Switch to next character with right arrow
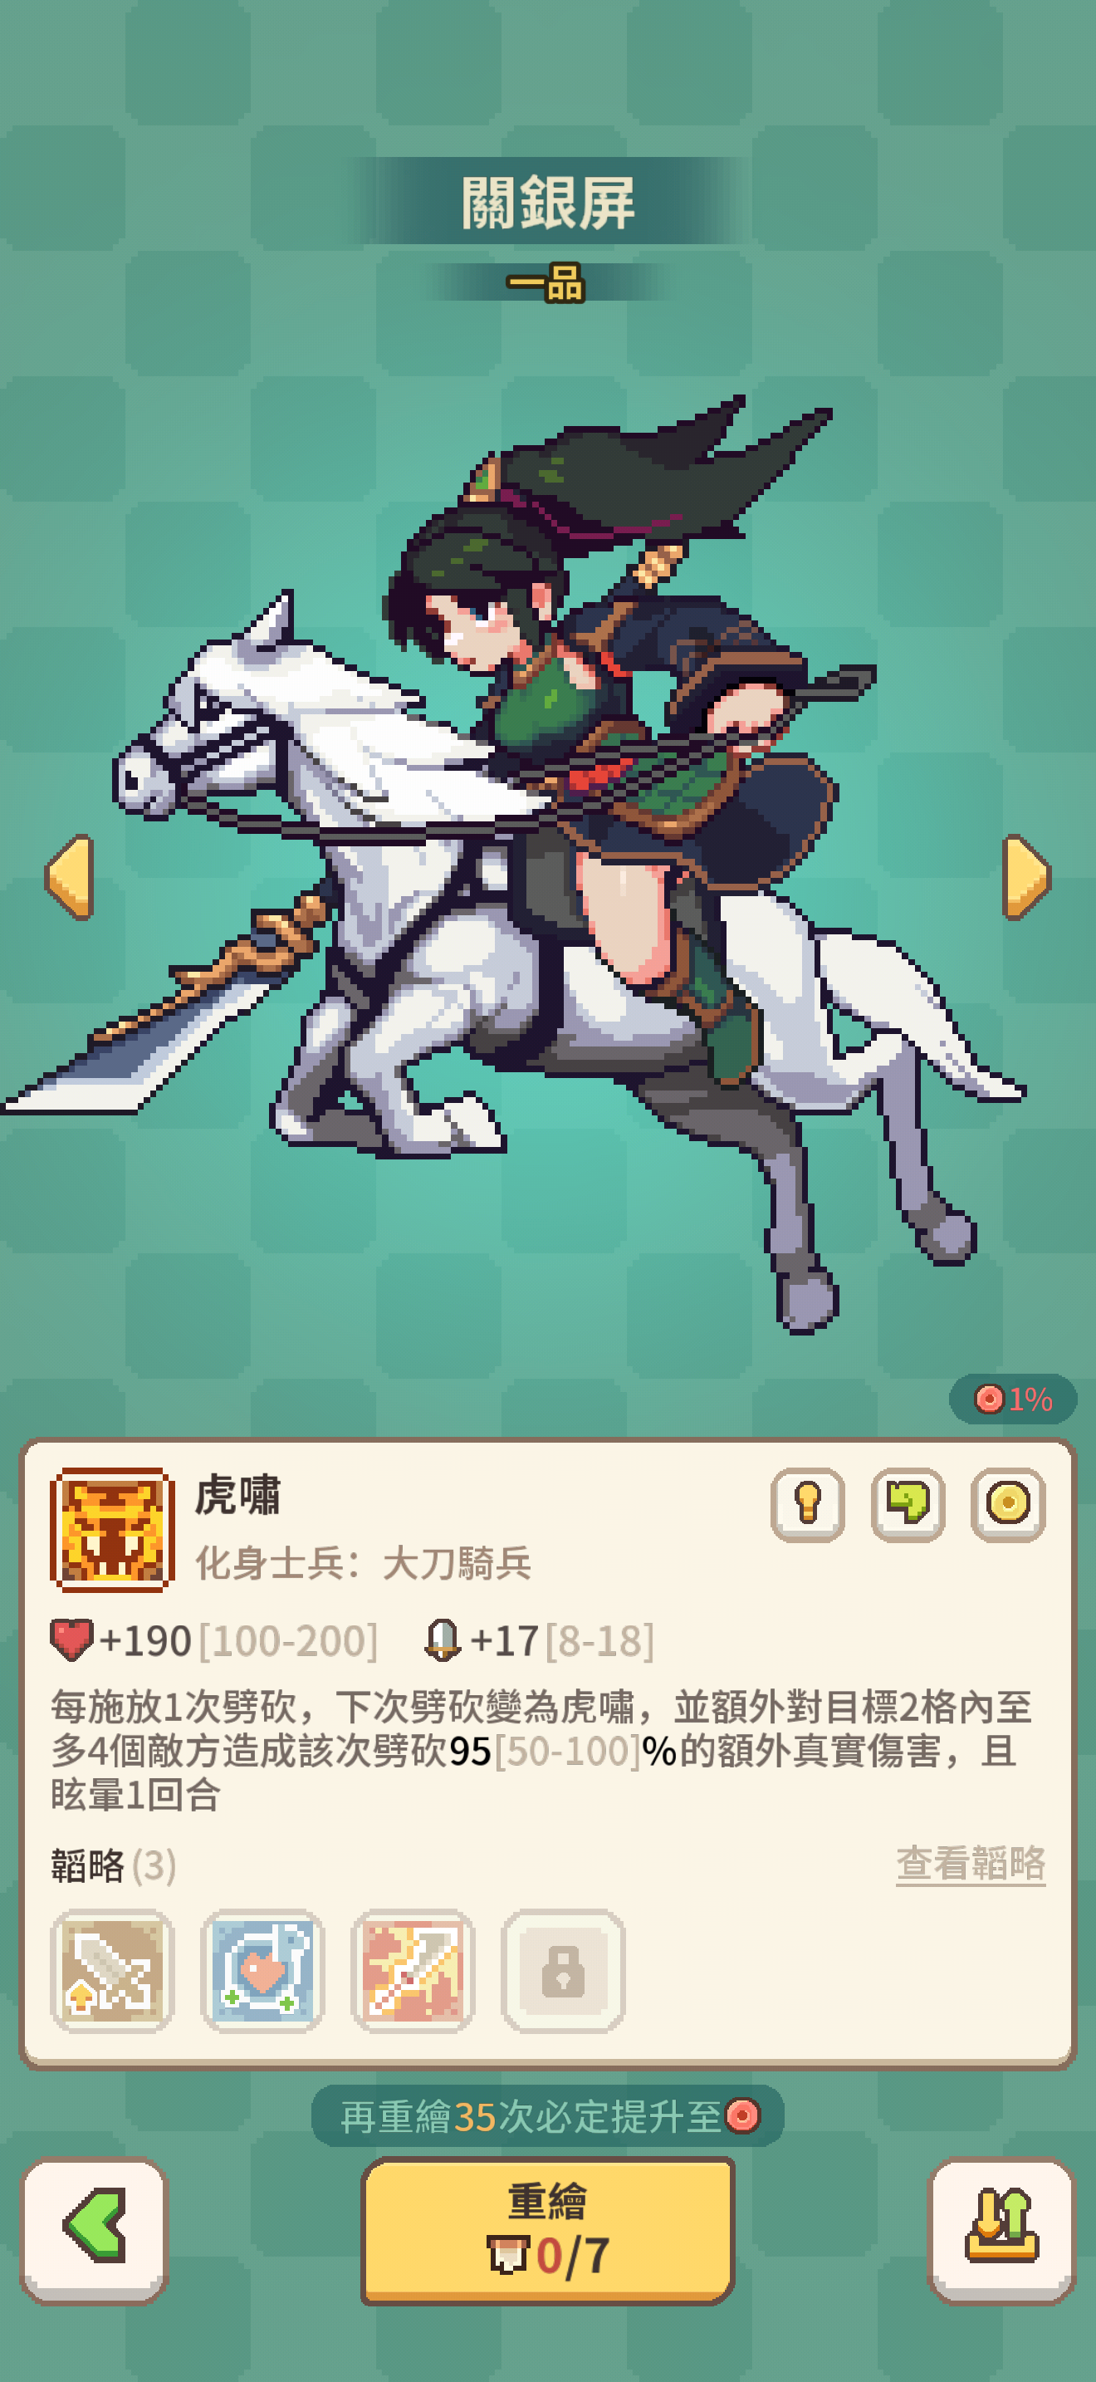This screenshot has height=2382, width=1096. (x=1027, y=876)
